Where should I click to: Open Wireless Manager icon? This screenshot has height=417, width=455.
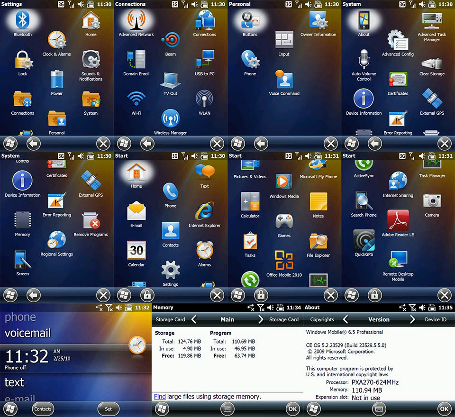point(171,118)
